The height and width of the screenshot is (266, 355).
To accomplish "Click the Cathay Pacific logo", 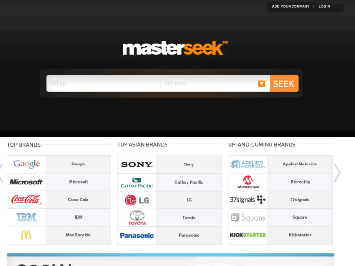I will pos(137,183).
